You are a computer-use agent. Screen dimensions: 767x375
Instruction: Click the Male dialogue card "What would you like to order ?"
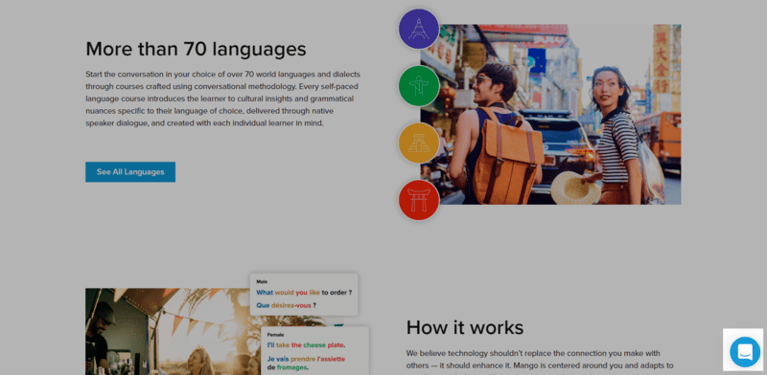[304, 294]
